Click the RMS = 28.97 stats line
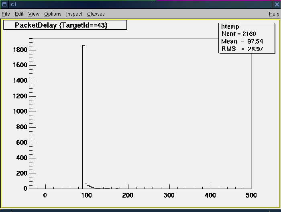Viewport: 281px width, 212px height. click(x=242, y=49)
